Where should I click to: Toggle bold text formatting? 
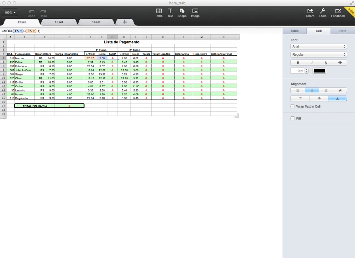(x=297, y=63)
